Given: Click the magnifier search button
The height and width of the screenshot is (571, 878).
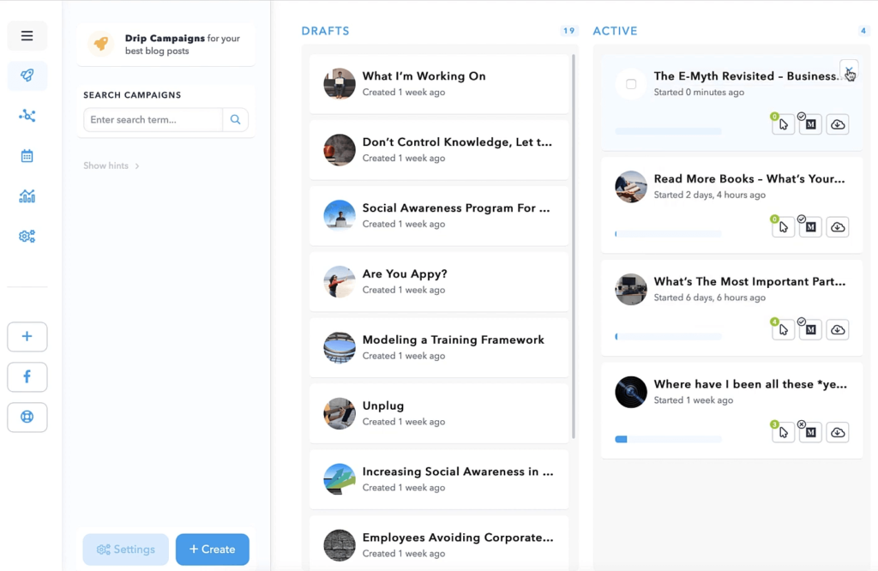Looking at the screenshot, I should click(x=235, y=120).
